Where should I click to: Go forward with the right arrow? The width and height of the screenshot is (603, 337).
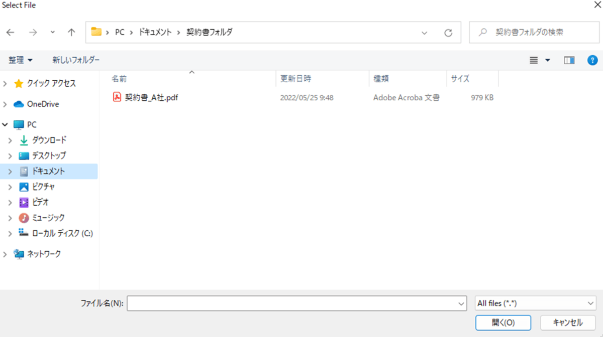pos(33,32)
